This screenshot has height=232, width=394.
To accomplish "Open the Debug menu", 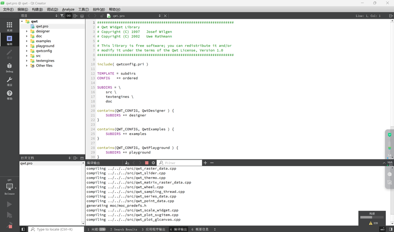I will [52, 9].
